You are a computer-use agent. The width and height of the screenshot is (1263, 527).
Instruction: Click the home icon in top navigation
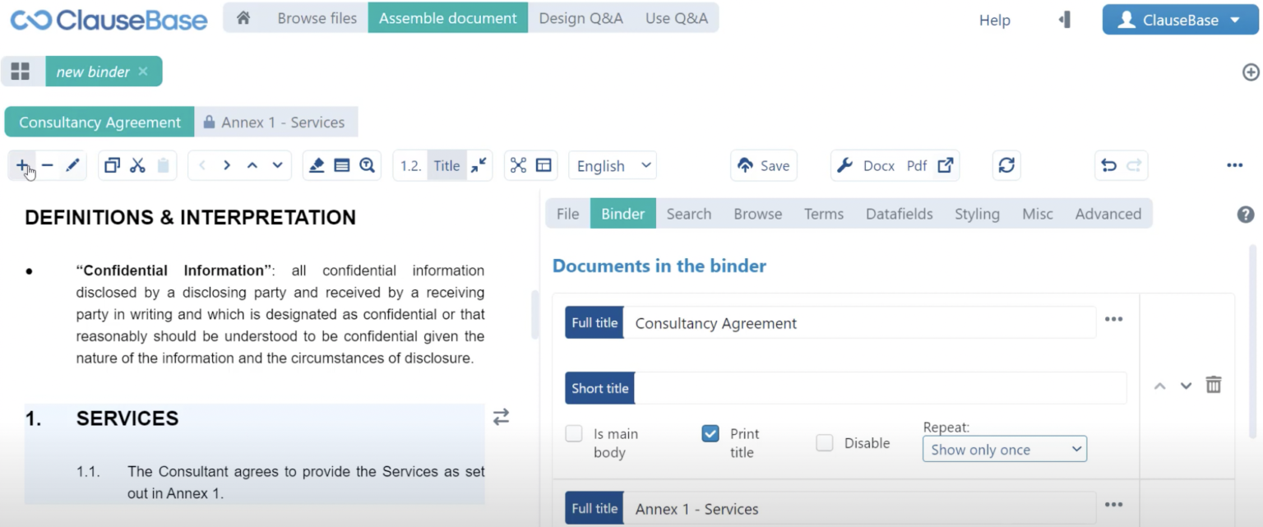click(x=243, y=18)
